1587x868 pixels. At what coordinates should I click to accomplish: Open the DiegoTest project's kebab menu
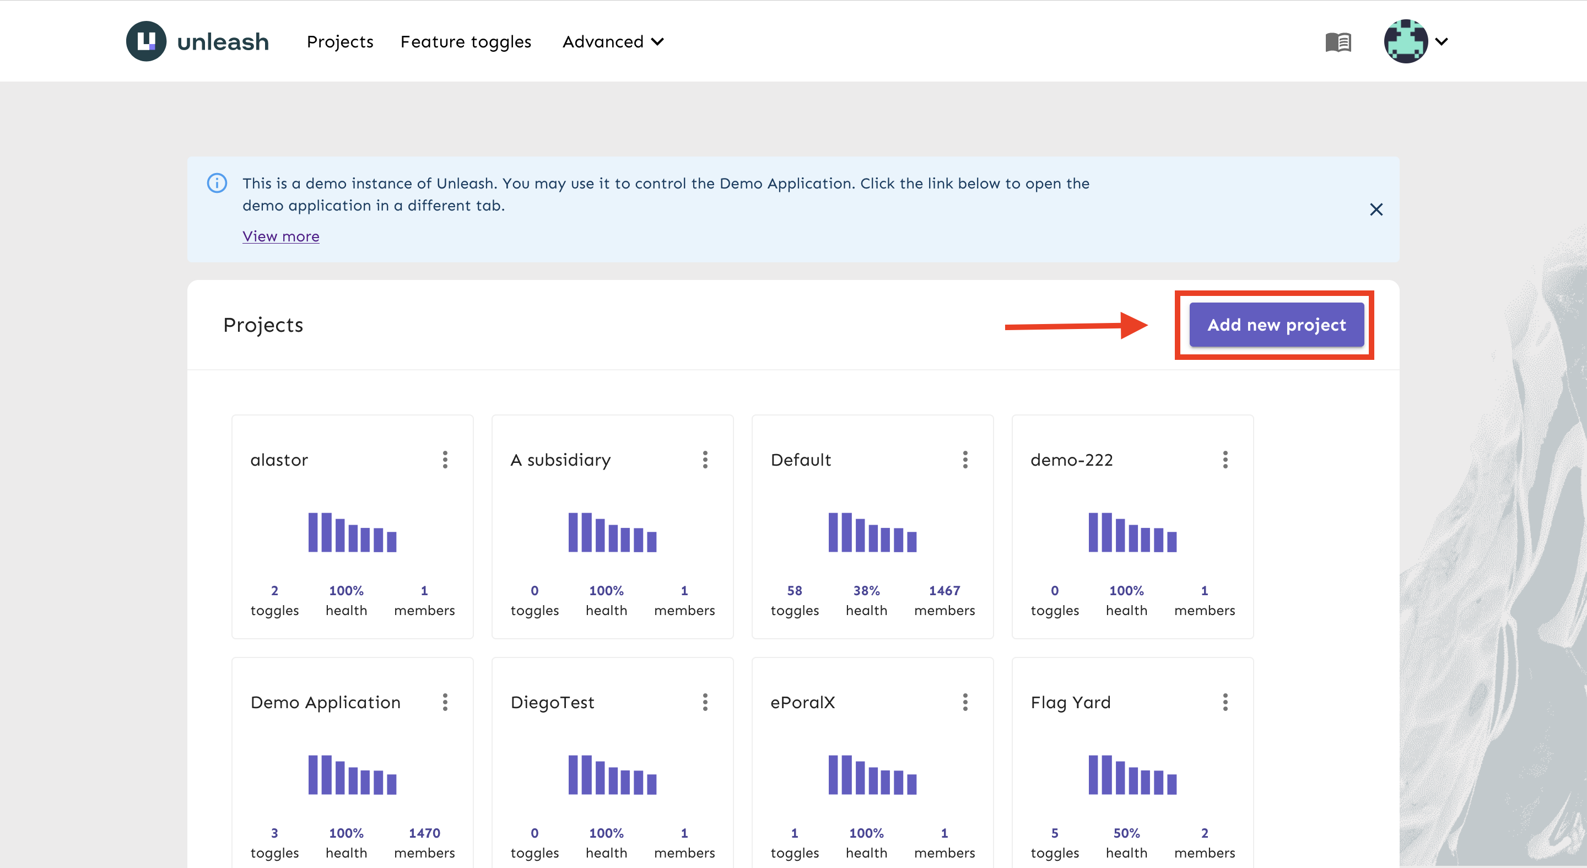(x=705, y=702)
